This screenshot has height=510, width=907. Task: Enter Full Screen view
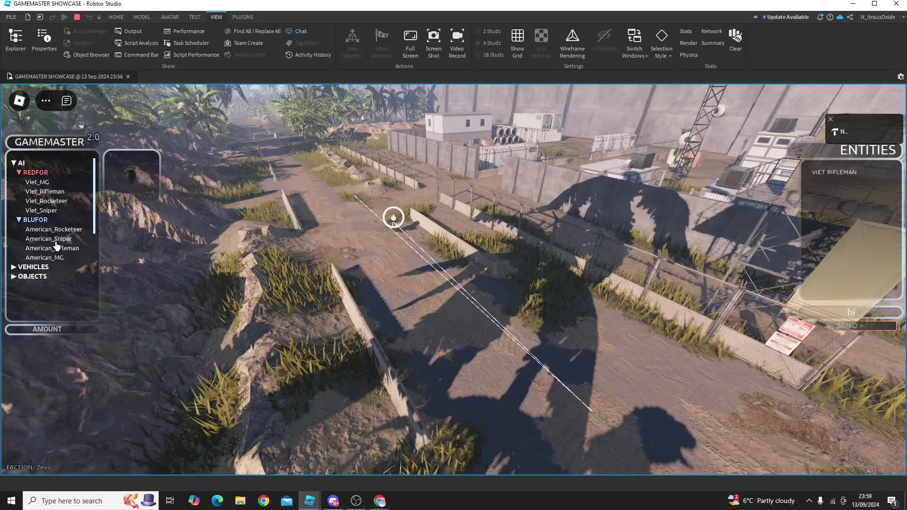point(410,43)
